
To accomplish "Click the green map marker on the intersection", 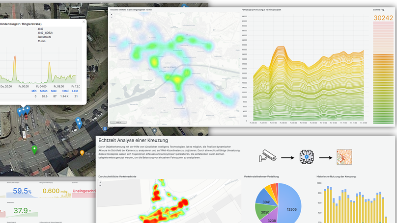I will click(x=34, y=149).
